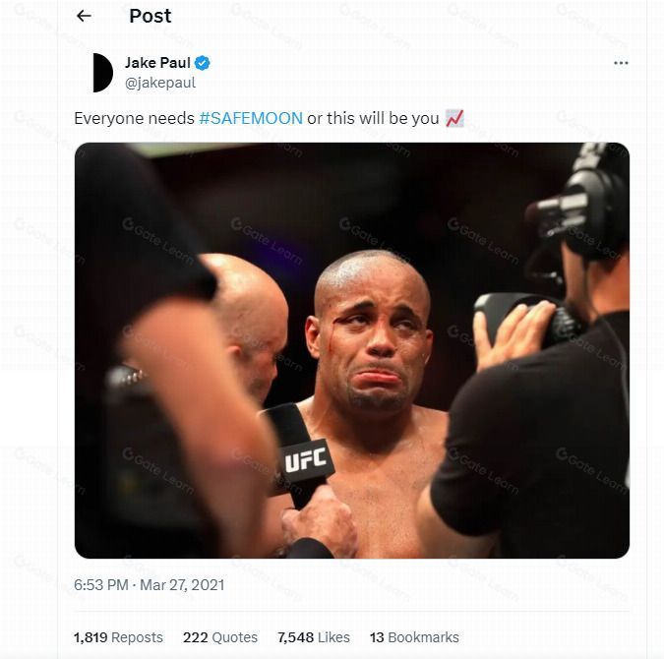This screenshot has height=659, width=664.
Task: Click the chart emoji in the post
Action: tap(454, 118)
